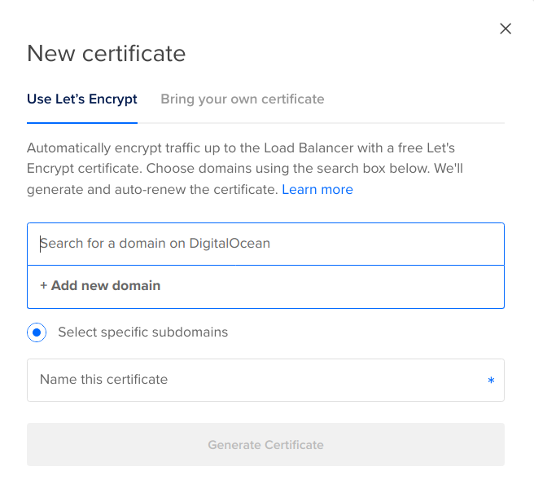Click the text cursor in the search box
The image size is (534, 493).
(41, 244)
